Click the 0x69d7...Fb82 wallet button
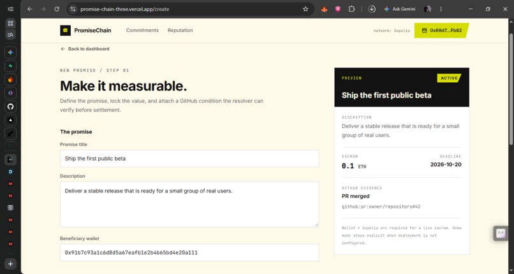Screen dimensions: 514x274 coord(441,31)
